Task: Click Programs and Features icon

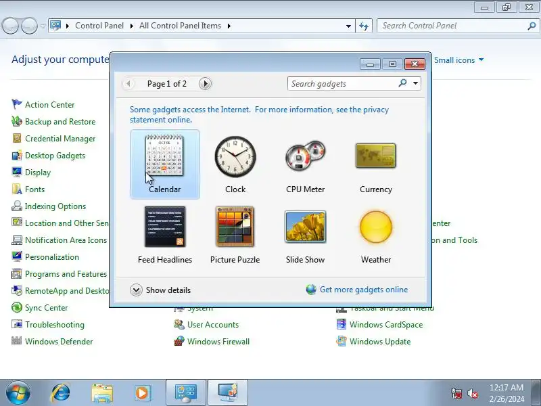Action: [16, 273]
